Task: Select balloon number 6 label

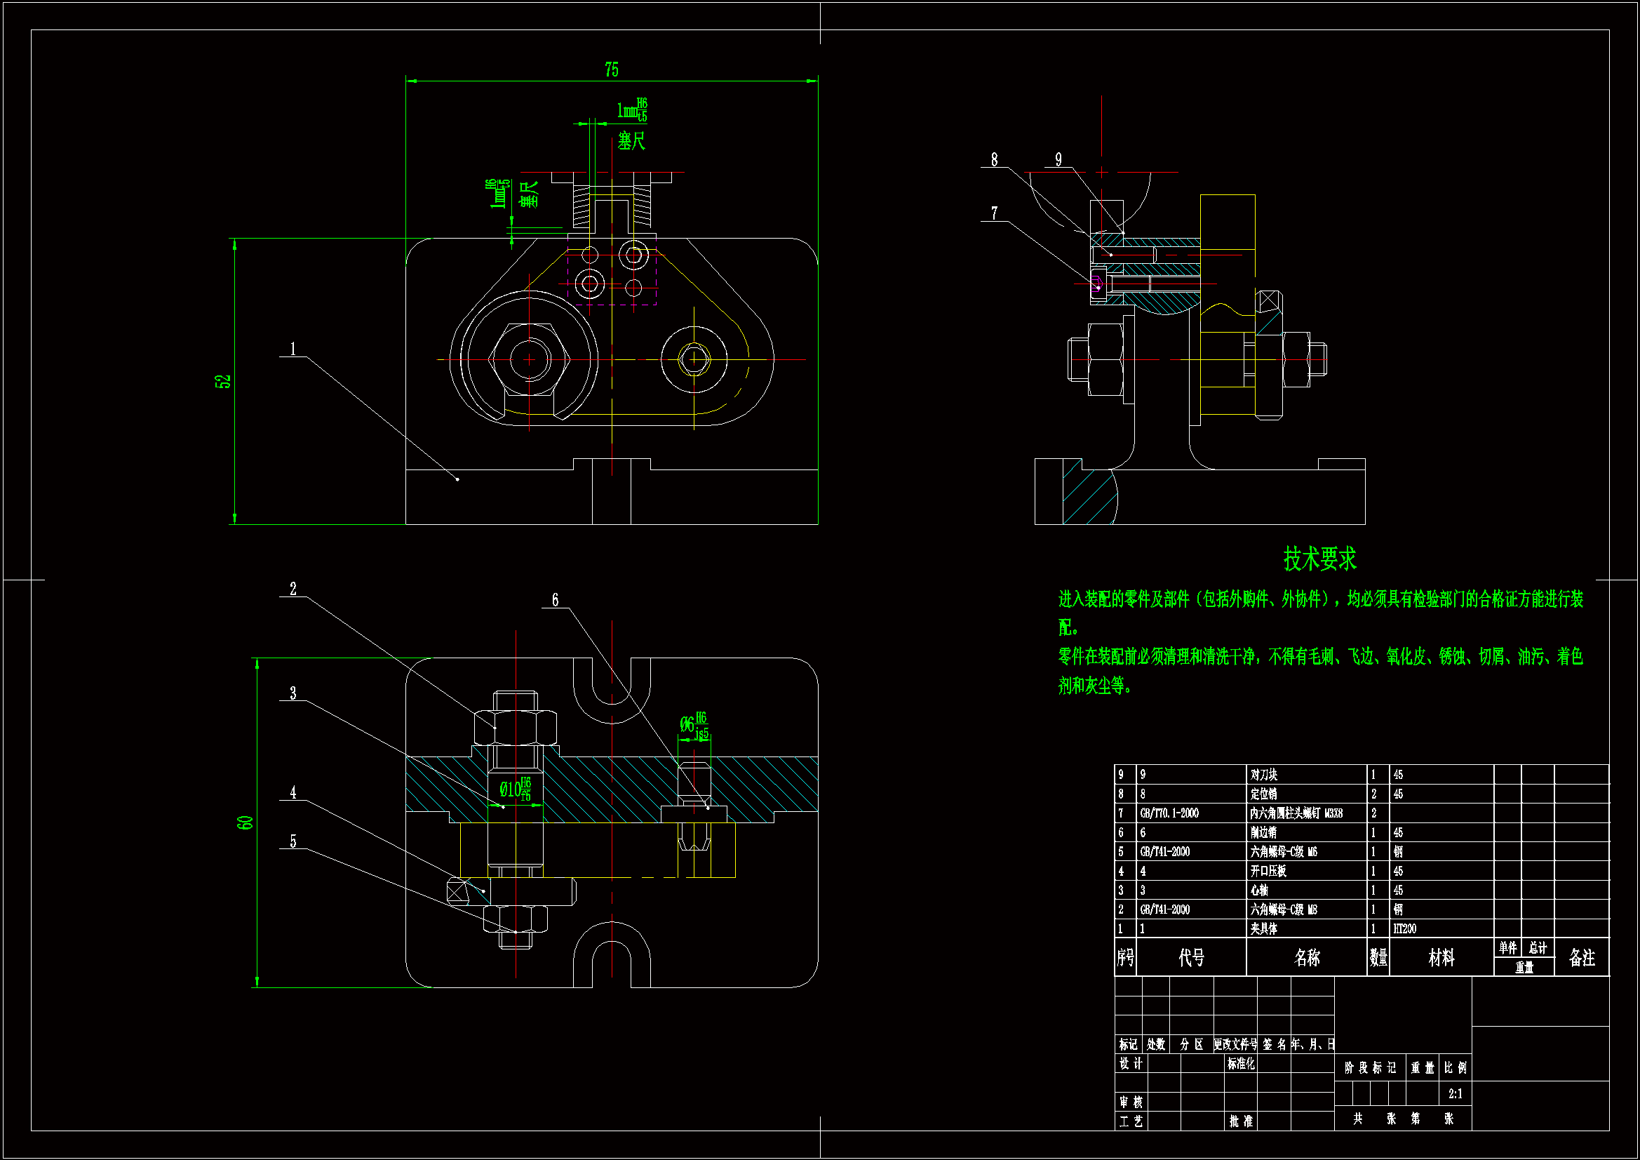Action: click(555, 601)
